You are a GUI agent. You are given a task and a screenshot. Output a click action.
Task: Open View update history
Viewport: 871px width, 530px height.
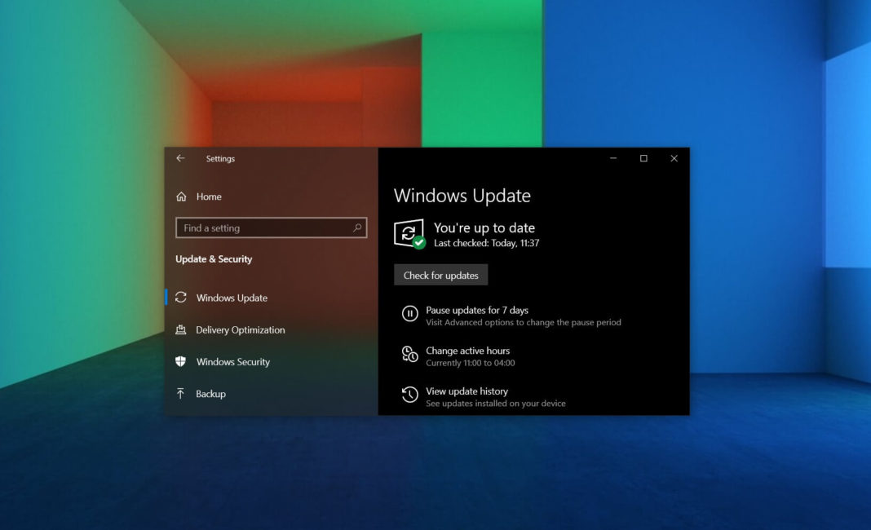pyautogui.click(x=466, y=391)
